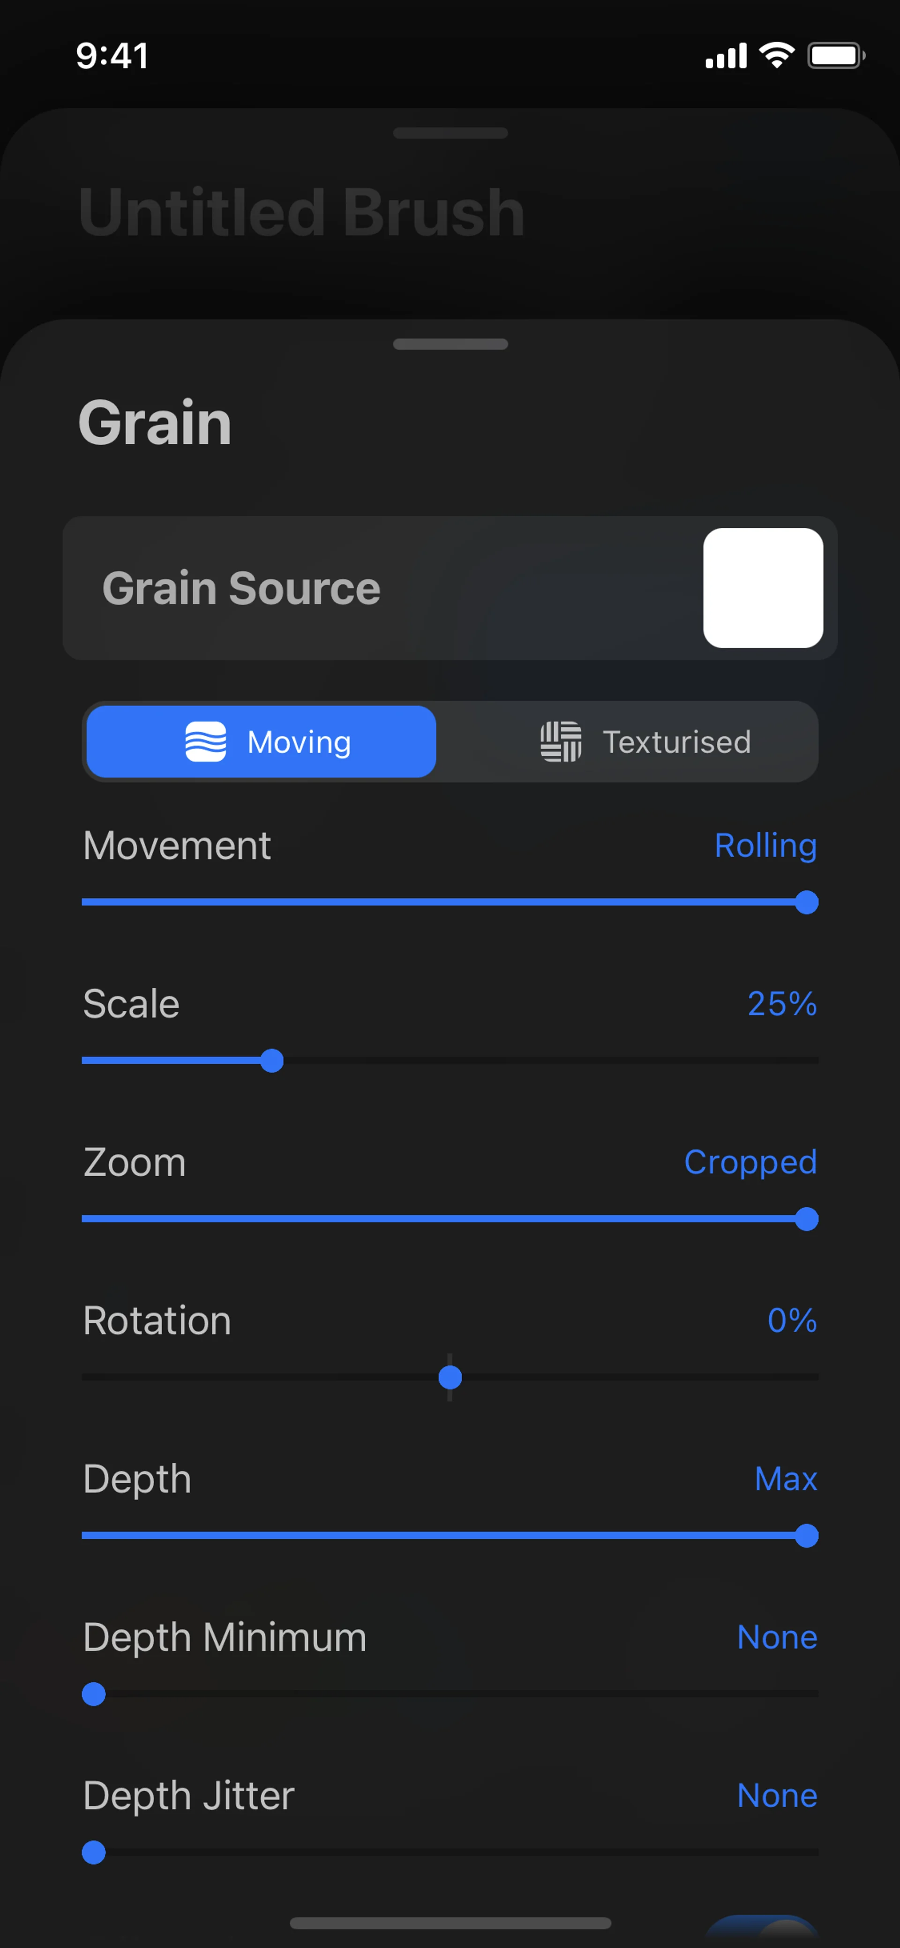Tap the Wi-Fi status icon
Screen dimensions: 900x1948
[x=776, y=55]
